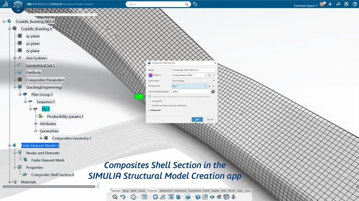Viewport: 359px width, 201px height.
Task: Switch to the Properties tab
Action: (152, 191)
